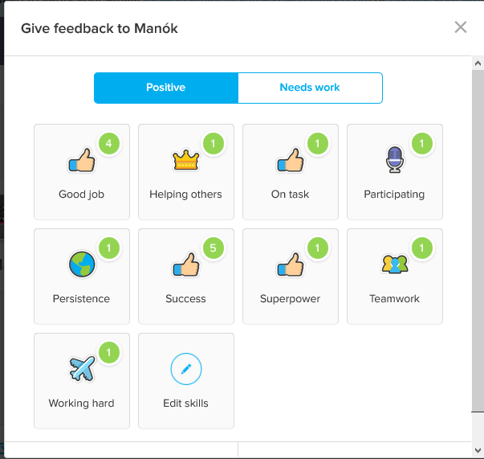The width and height of the screenshot is (484, 459).
Task: Give the On task thumbs-up skill
Action: tap(291, 172)
